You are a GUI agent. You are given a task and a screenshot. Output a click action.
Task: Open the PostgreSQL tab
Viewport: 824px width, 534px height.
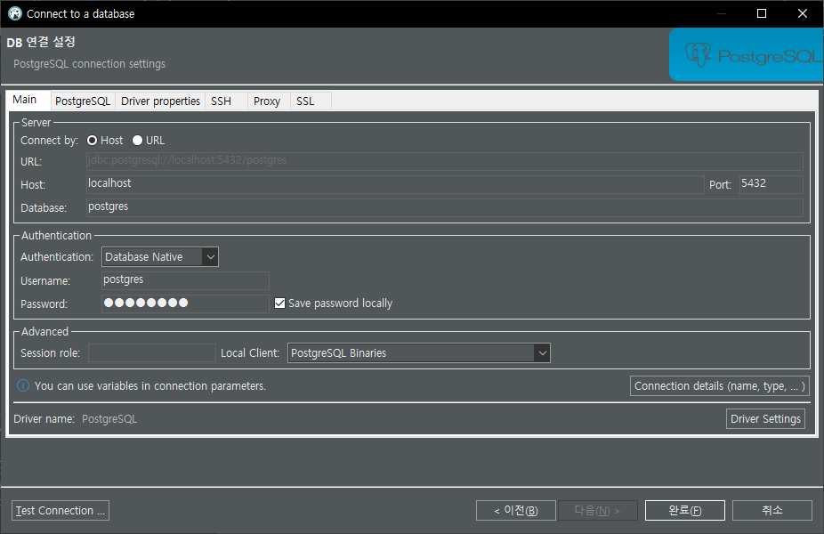click(83, 101)
